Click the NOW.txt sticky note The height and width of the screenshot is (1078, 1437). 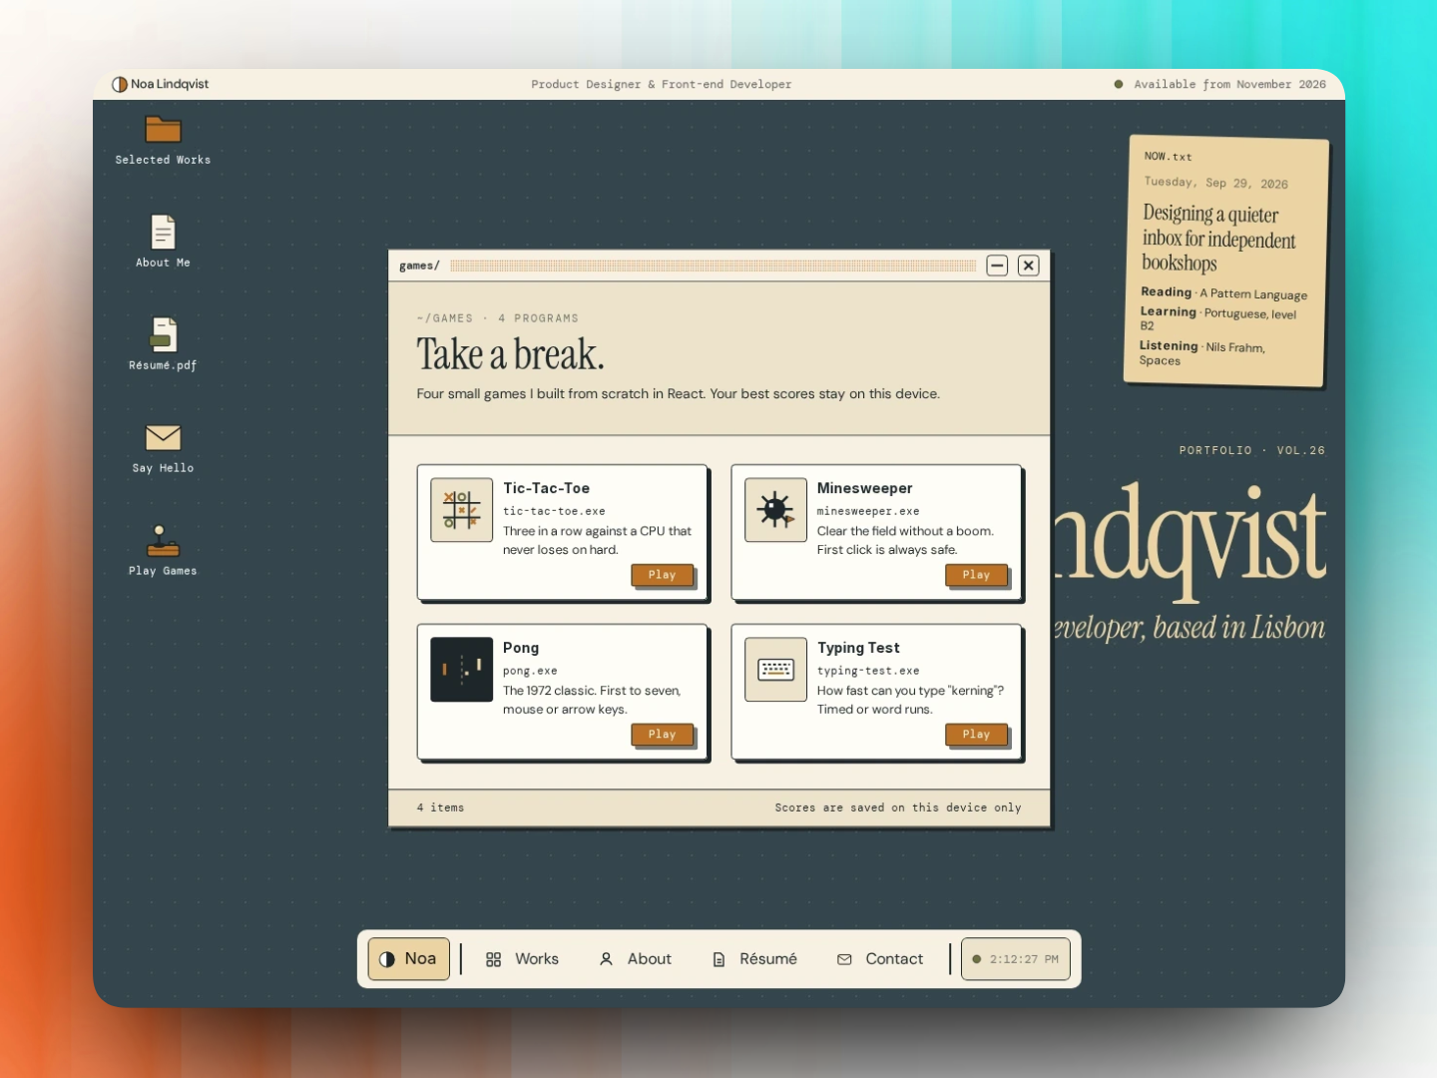pos(1226,261)
